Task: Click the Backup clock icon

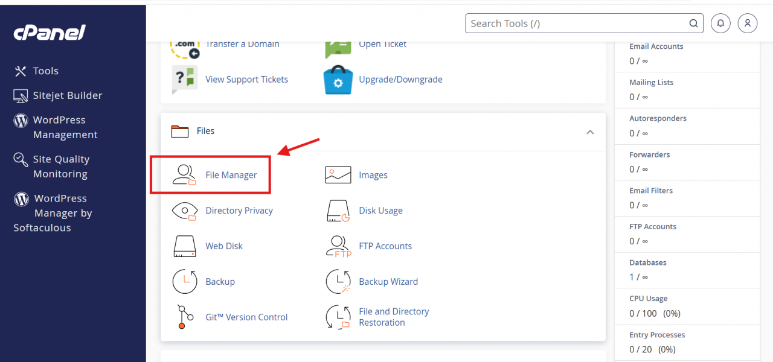Action: [185, 282]
